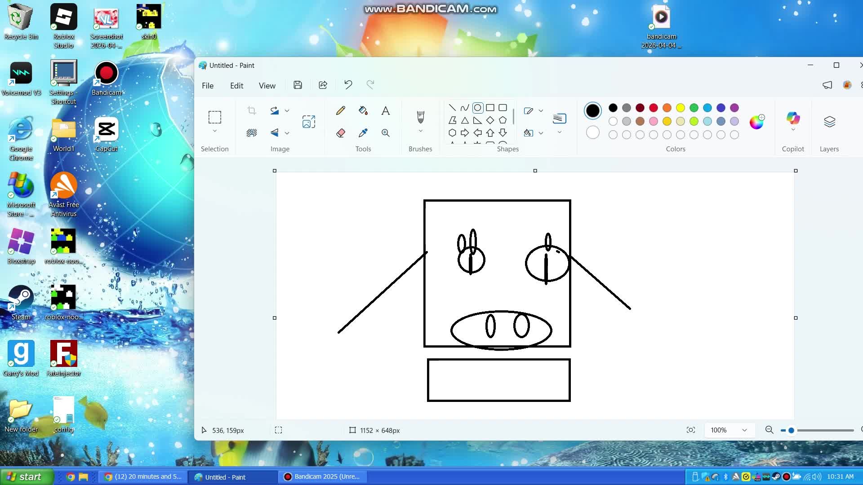
Task: Open the File menu
Action: pos(208,85)
